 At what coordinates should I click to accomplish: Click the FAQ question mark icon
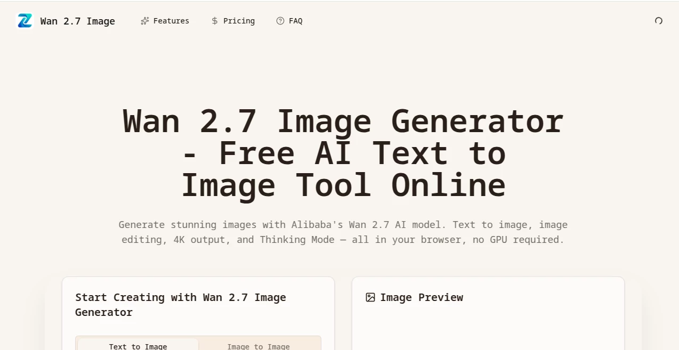280,21
